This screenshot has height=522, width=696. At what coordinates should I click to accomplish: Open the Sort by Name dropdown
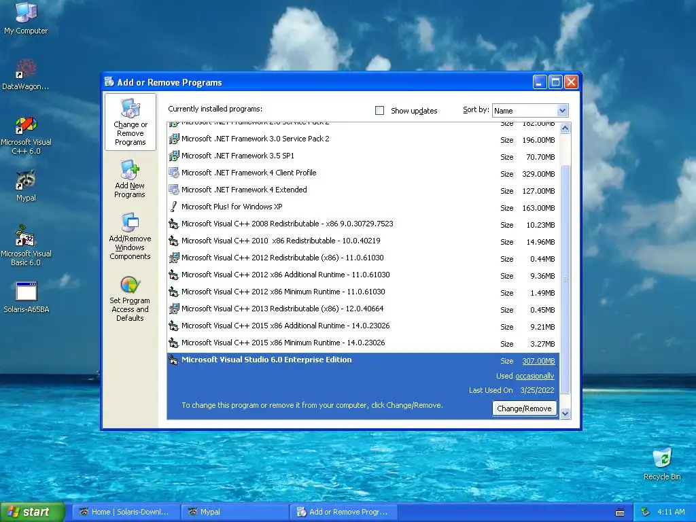[530, 111]
